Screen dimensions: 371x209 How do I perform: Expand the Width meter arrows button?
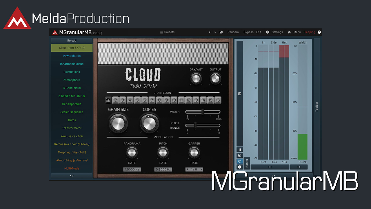coord(299,167)
